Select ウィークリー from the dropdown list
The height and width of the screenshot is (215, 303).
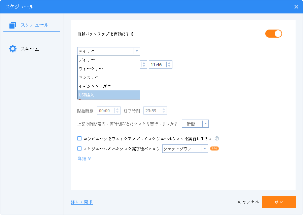click(x=91, y=69)
